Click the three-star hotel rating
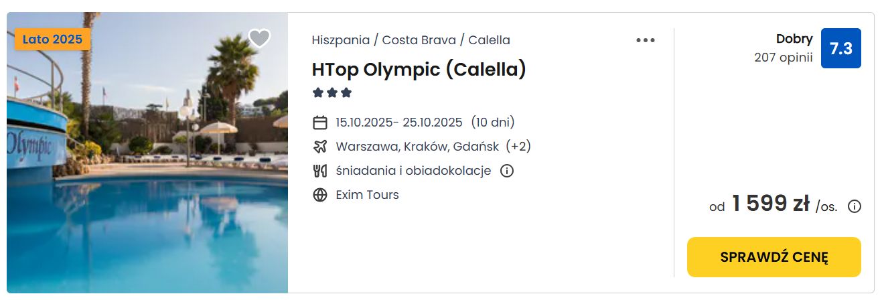This screenshot has height=300, width=882. [332, 93]
